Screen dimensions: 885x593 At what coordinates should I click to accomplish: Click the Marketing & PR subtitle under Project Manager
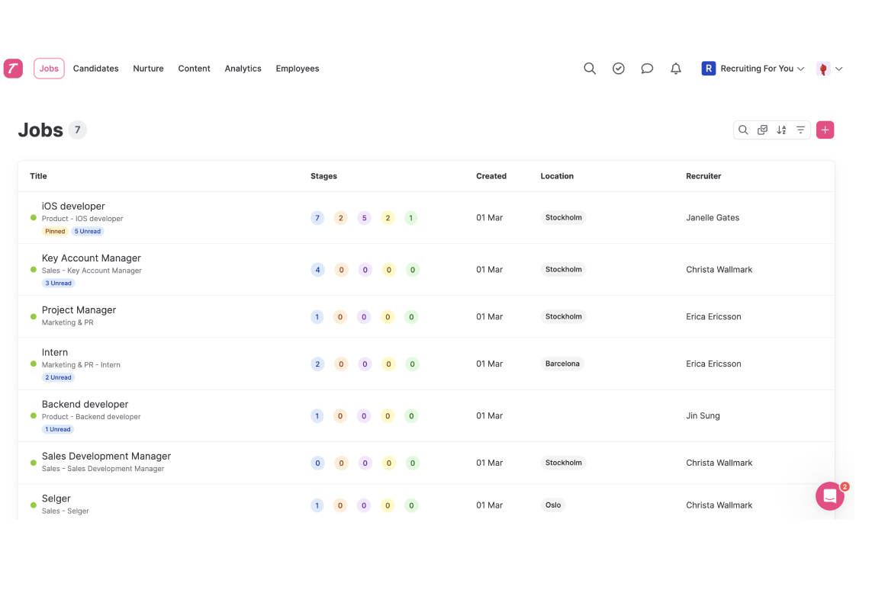[x=68, y=323]
